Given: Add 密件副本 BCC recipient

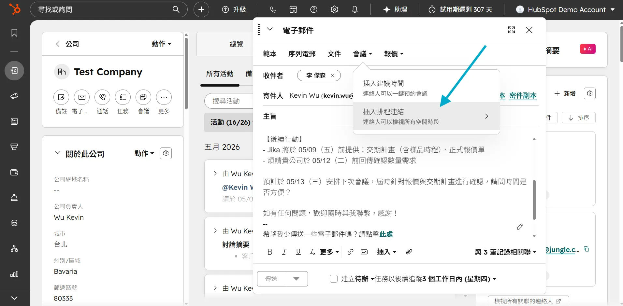Looking at the screenshot, I should (523, 96).
